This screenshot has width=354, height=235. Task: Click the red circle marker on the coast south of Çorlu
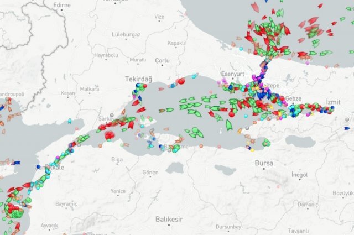point(181,81)
